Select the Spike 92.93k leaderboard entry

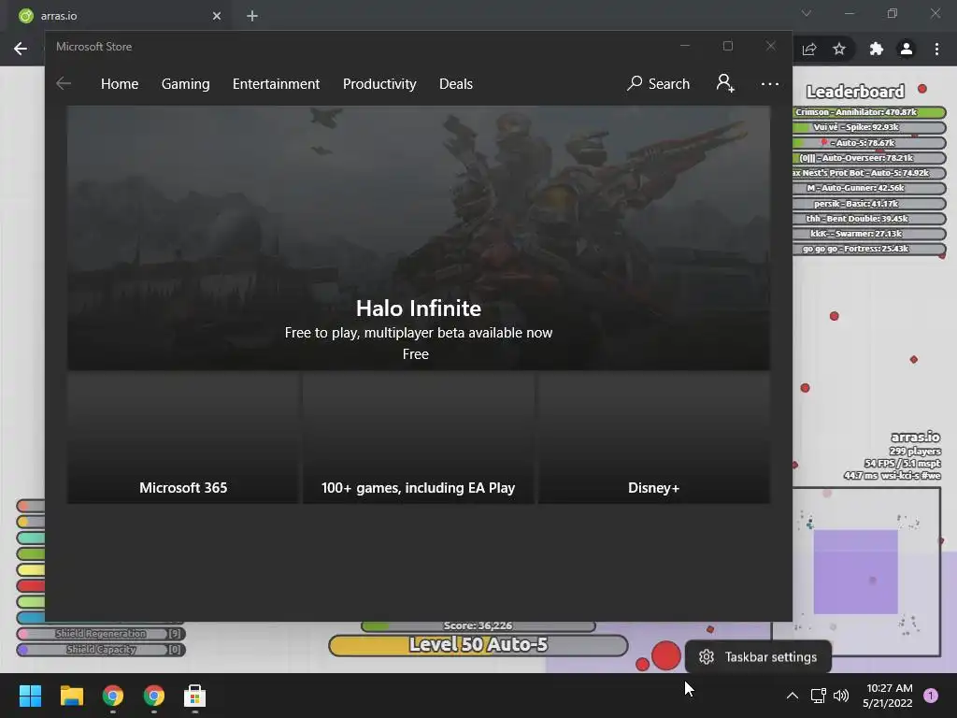(869, 127)
